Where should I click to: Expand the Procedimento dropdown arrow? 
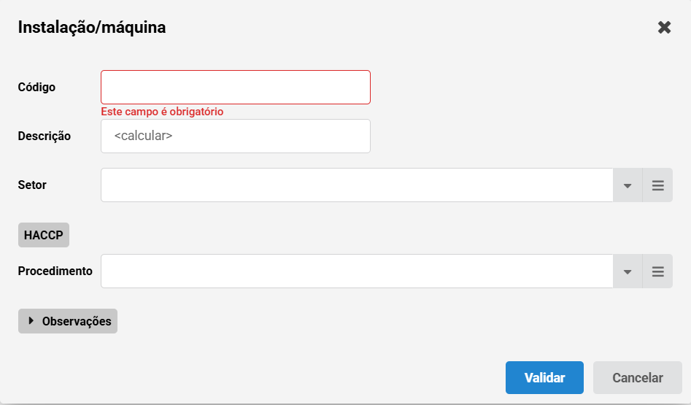pyautogui.click(x=628, y=271)
